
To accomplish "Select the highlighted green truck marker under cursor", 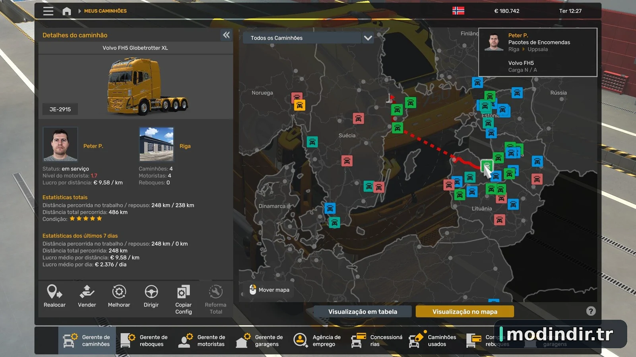I will point(487,165).
